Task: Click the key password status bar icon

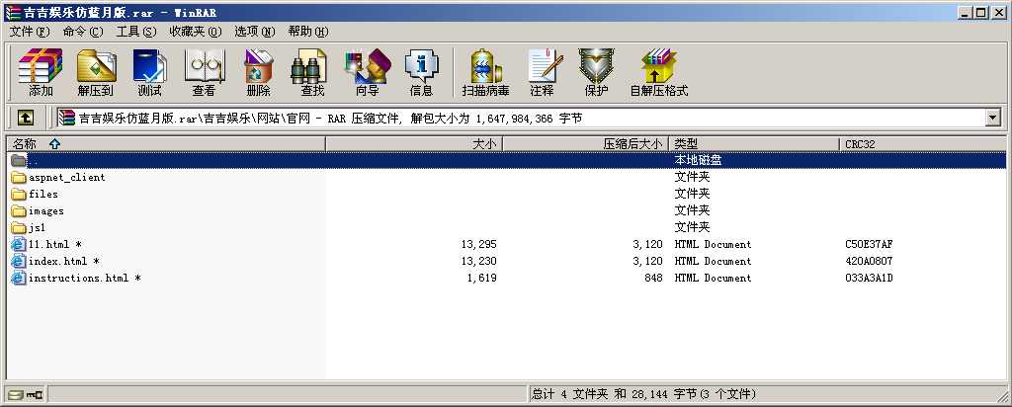Action: click(x=35, y=394)
